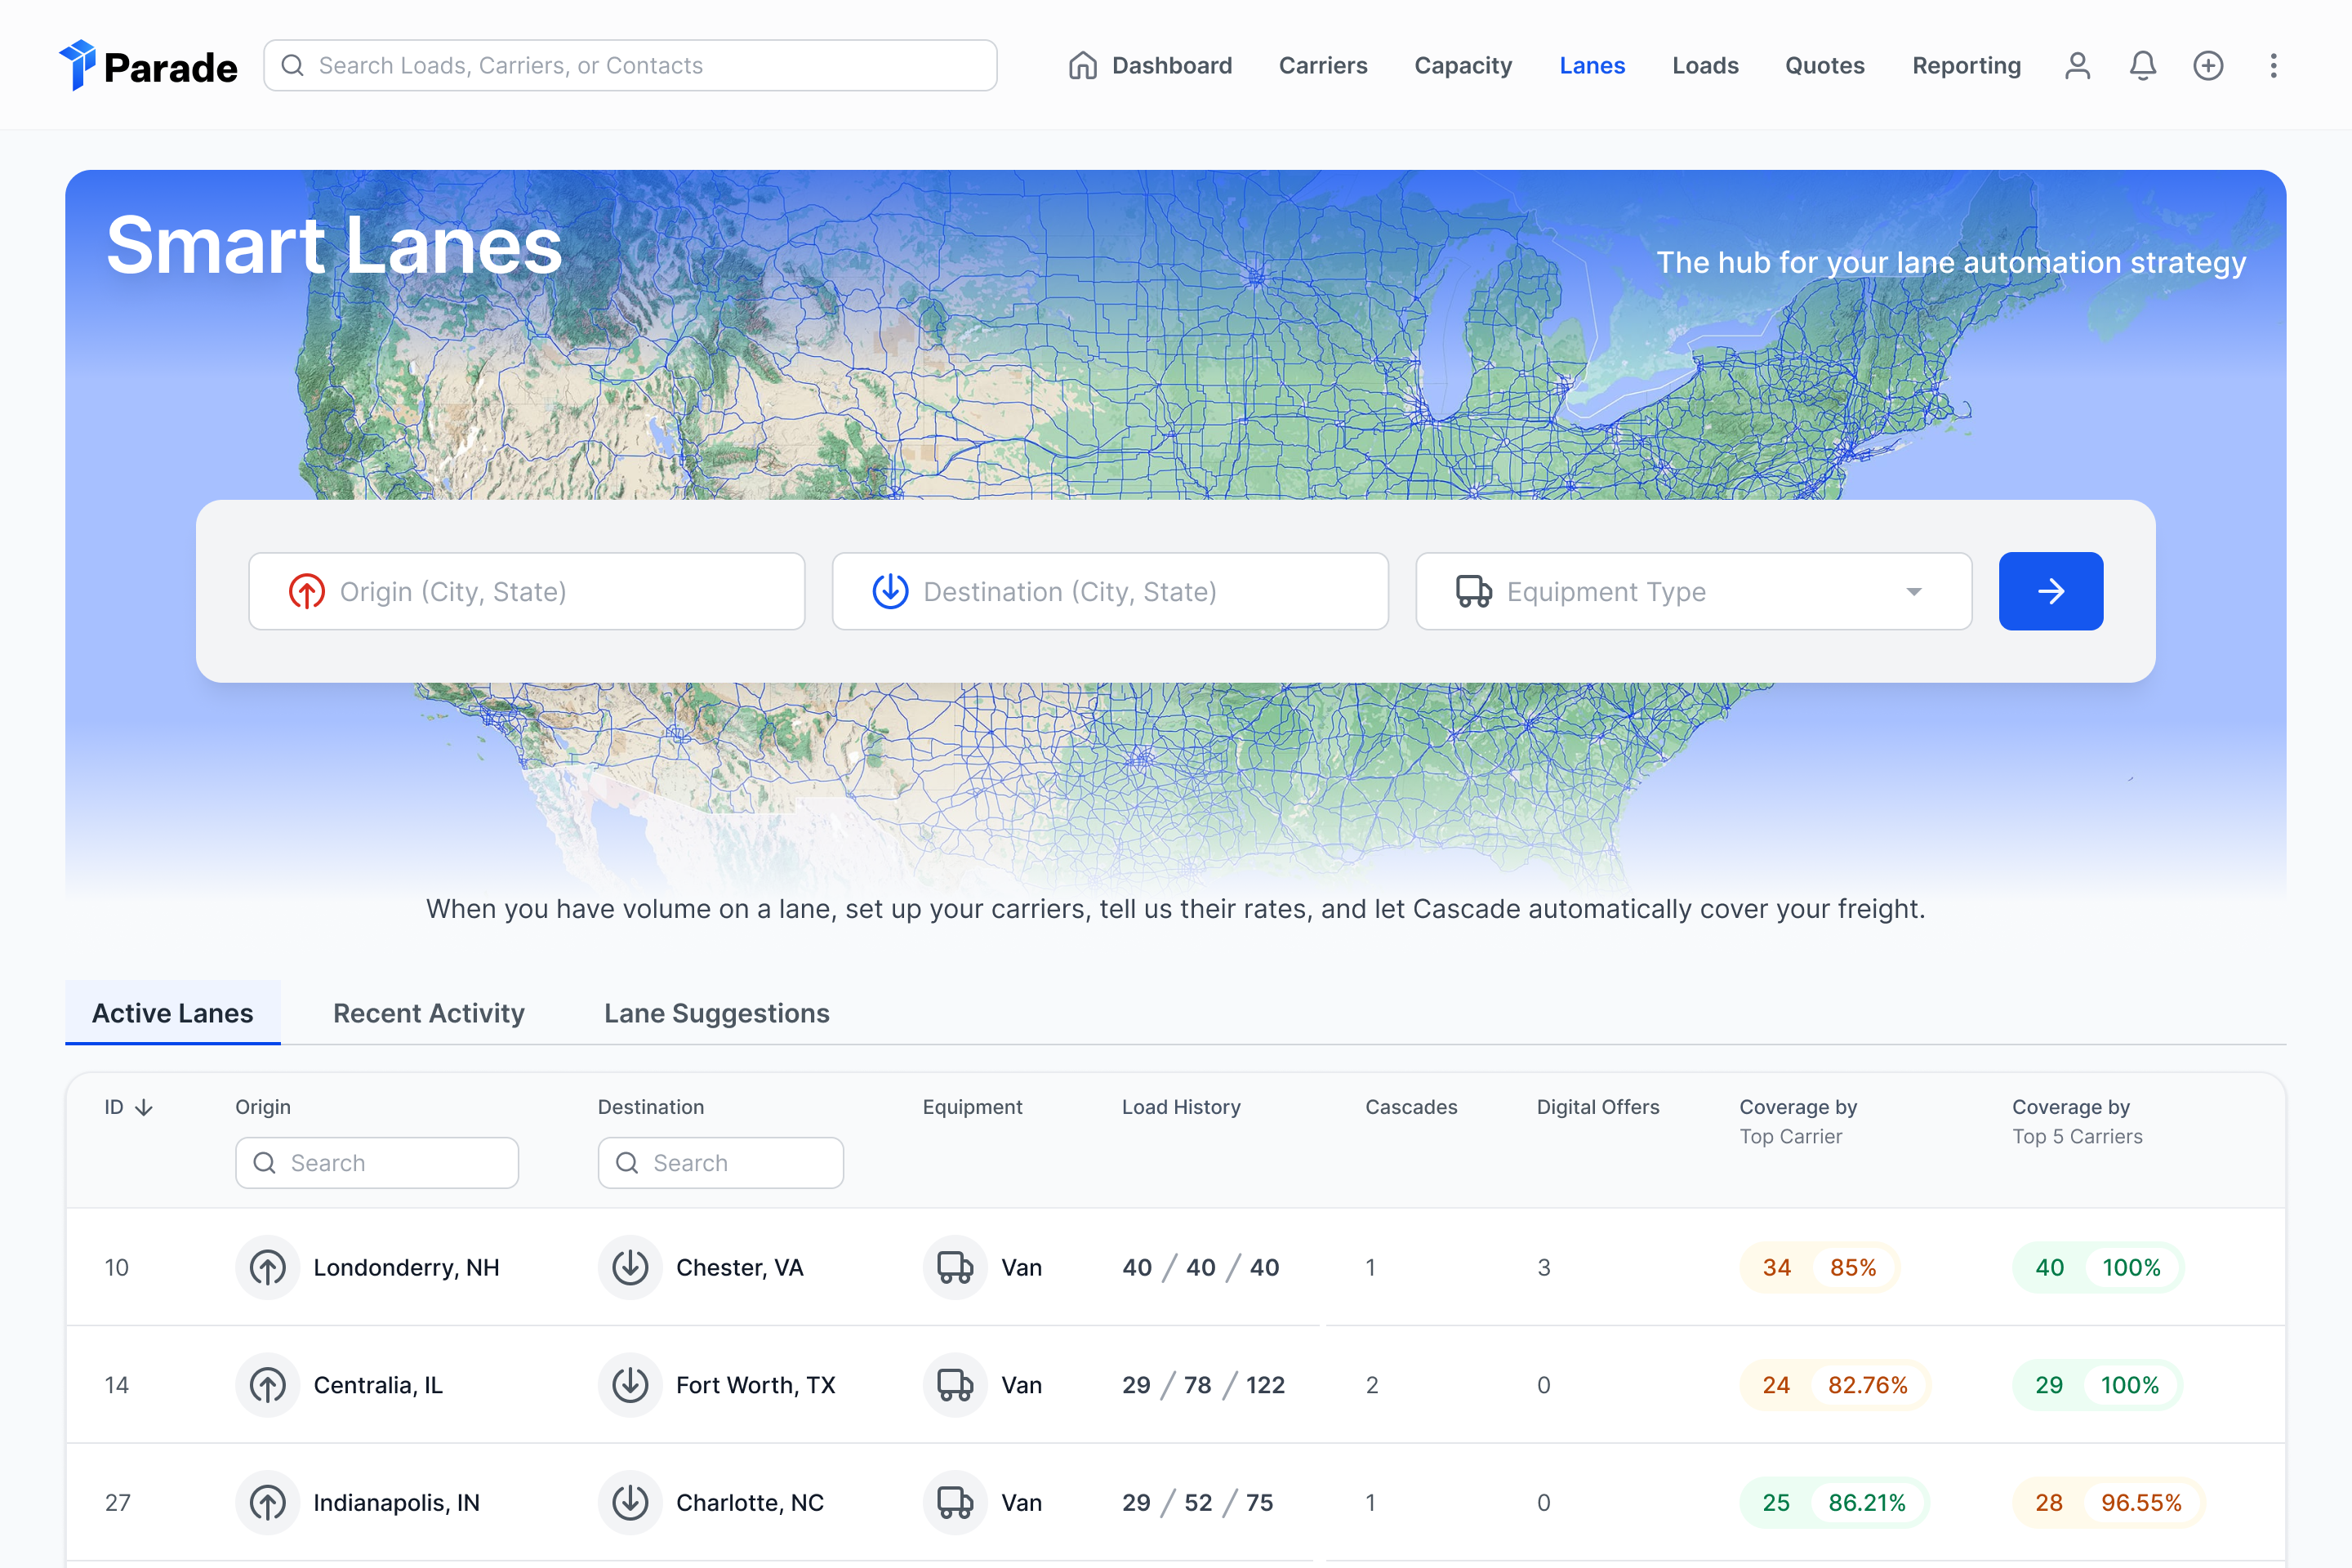This screenshot has height=1568, width=2352.
Task: Click the plus-circle add icon
Action: point(2207,66)
